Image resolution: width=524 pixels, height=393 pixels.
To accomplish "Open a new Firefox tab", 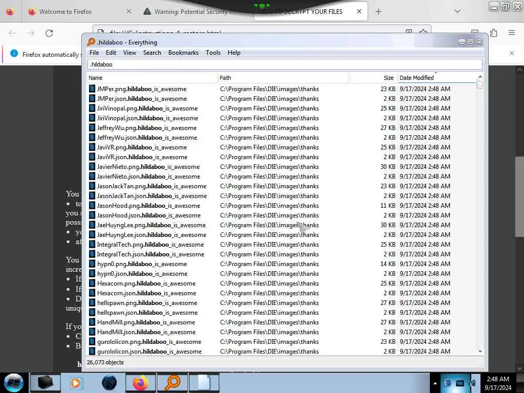I will click(x=378, y=12).
